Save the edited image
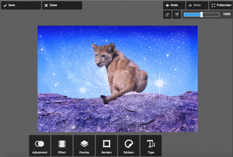The image size is (233, 157). coord(21,5)
